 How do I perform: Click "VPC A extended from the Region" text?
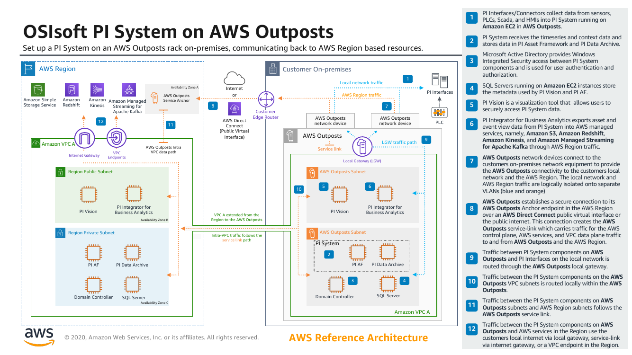236,217
